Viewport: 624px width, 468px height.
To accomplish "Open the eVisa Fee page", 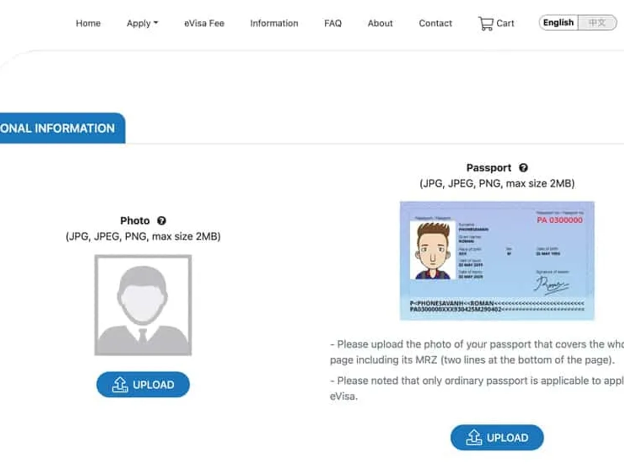I will coord(204,23).
